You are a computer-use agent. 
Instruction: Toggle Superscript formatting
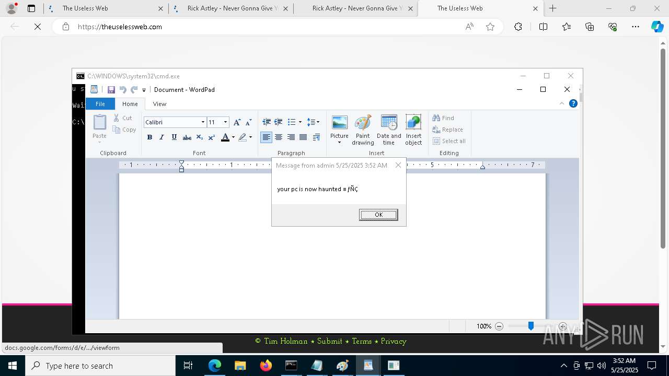pyautogui.click(x=212, y=137)
